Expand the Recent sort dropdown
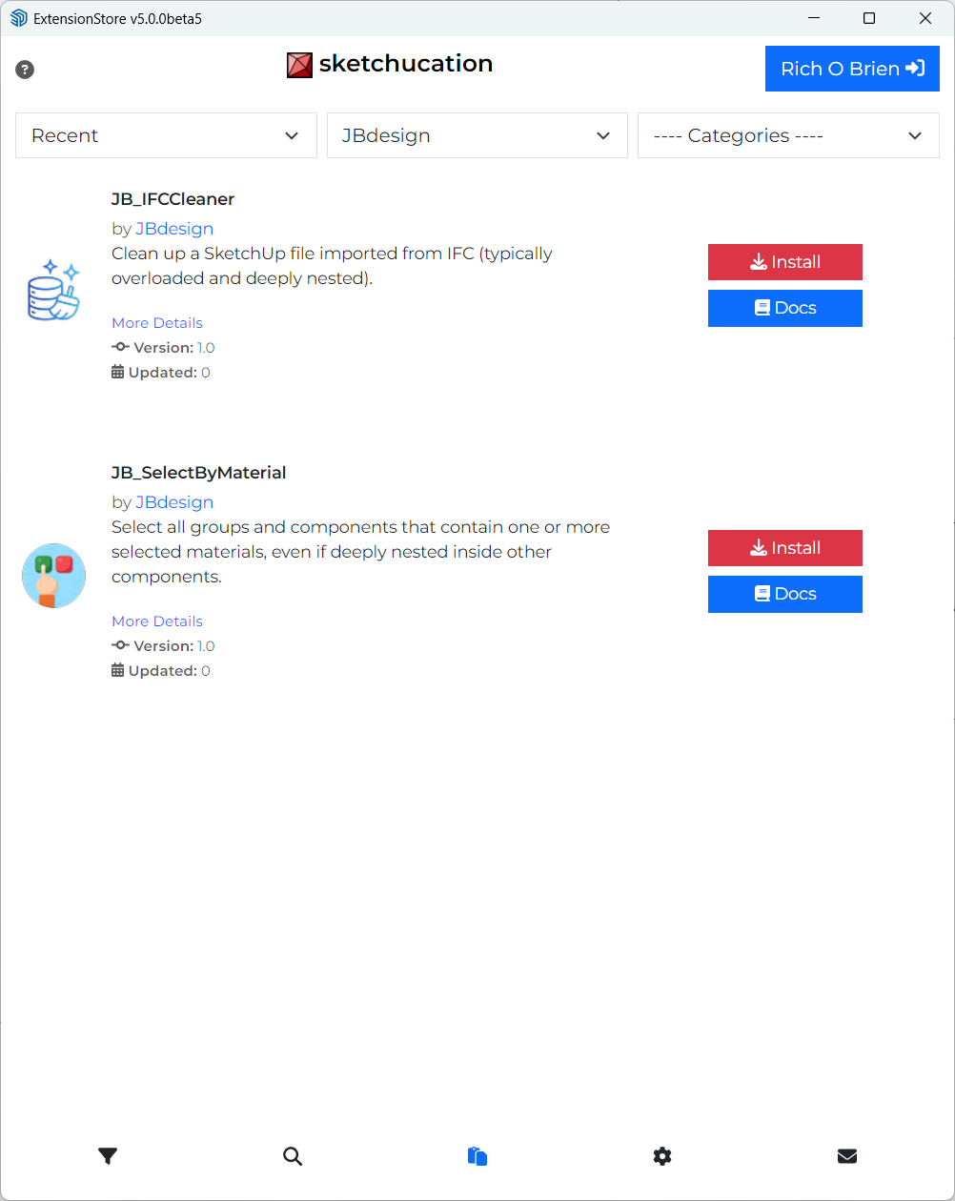 pyautogui.click(x=166, y=135)
